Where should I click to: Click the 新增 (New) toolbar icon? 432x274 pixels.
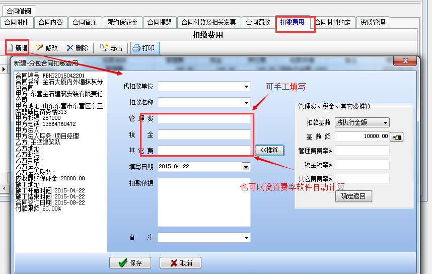tap(10, 48)
